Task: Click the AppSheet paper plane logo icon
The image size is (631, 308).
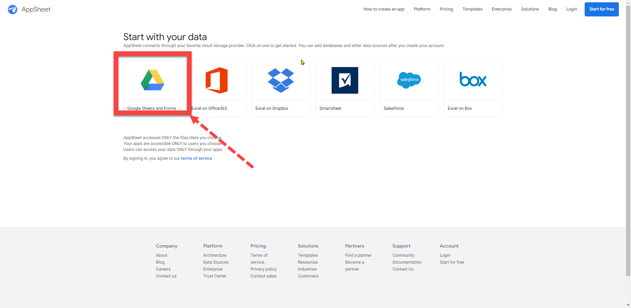Action: tap(12, 10)
